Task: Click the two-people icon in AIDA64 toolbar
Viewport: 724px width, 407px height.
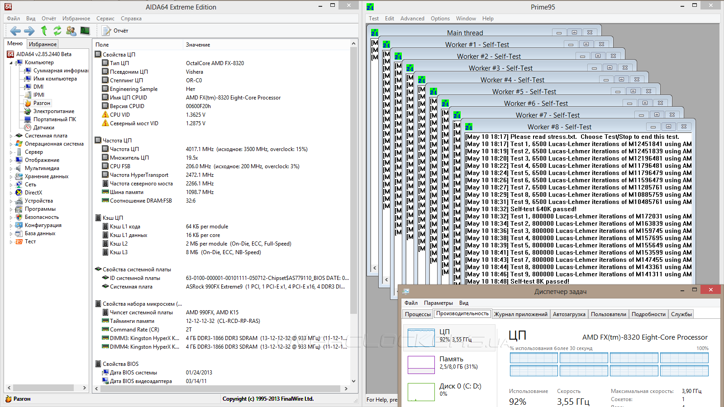Action: tap(71, 31)
